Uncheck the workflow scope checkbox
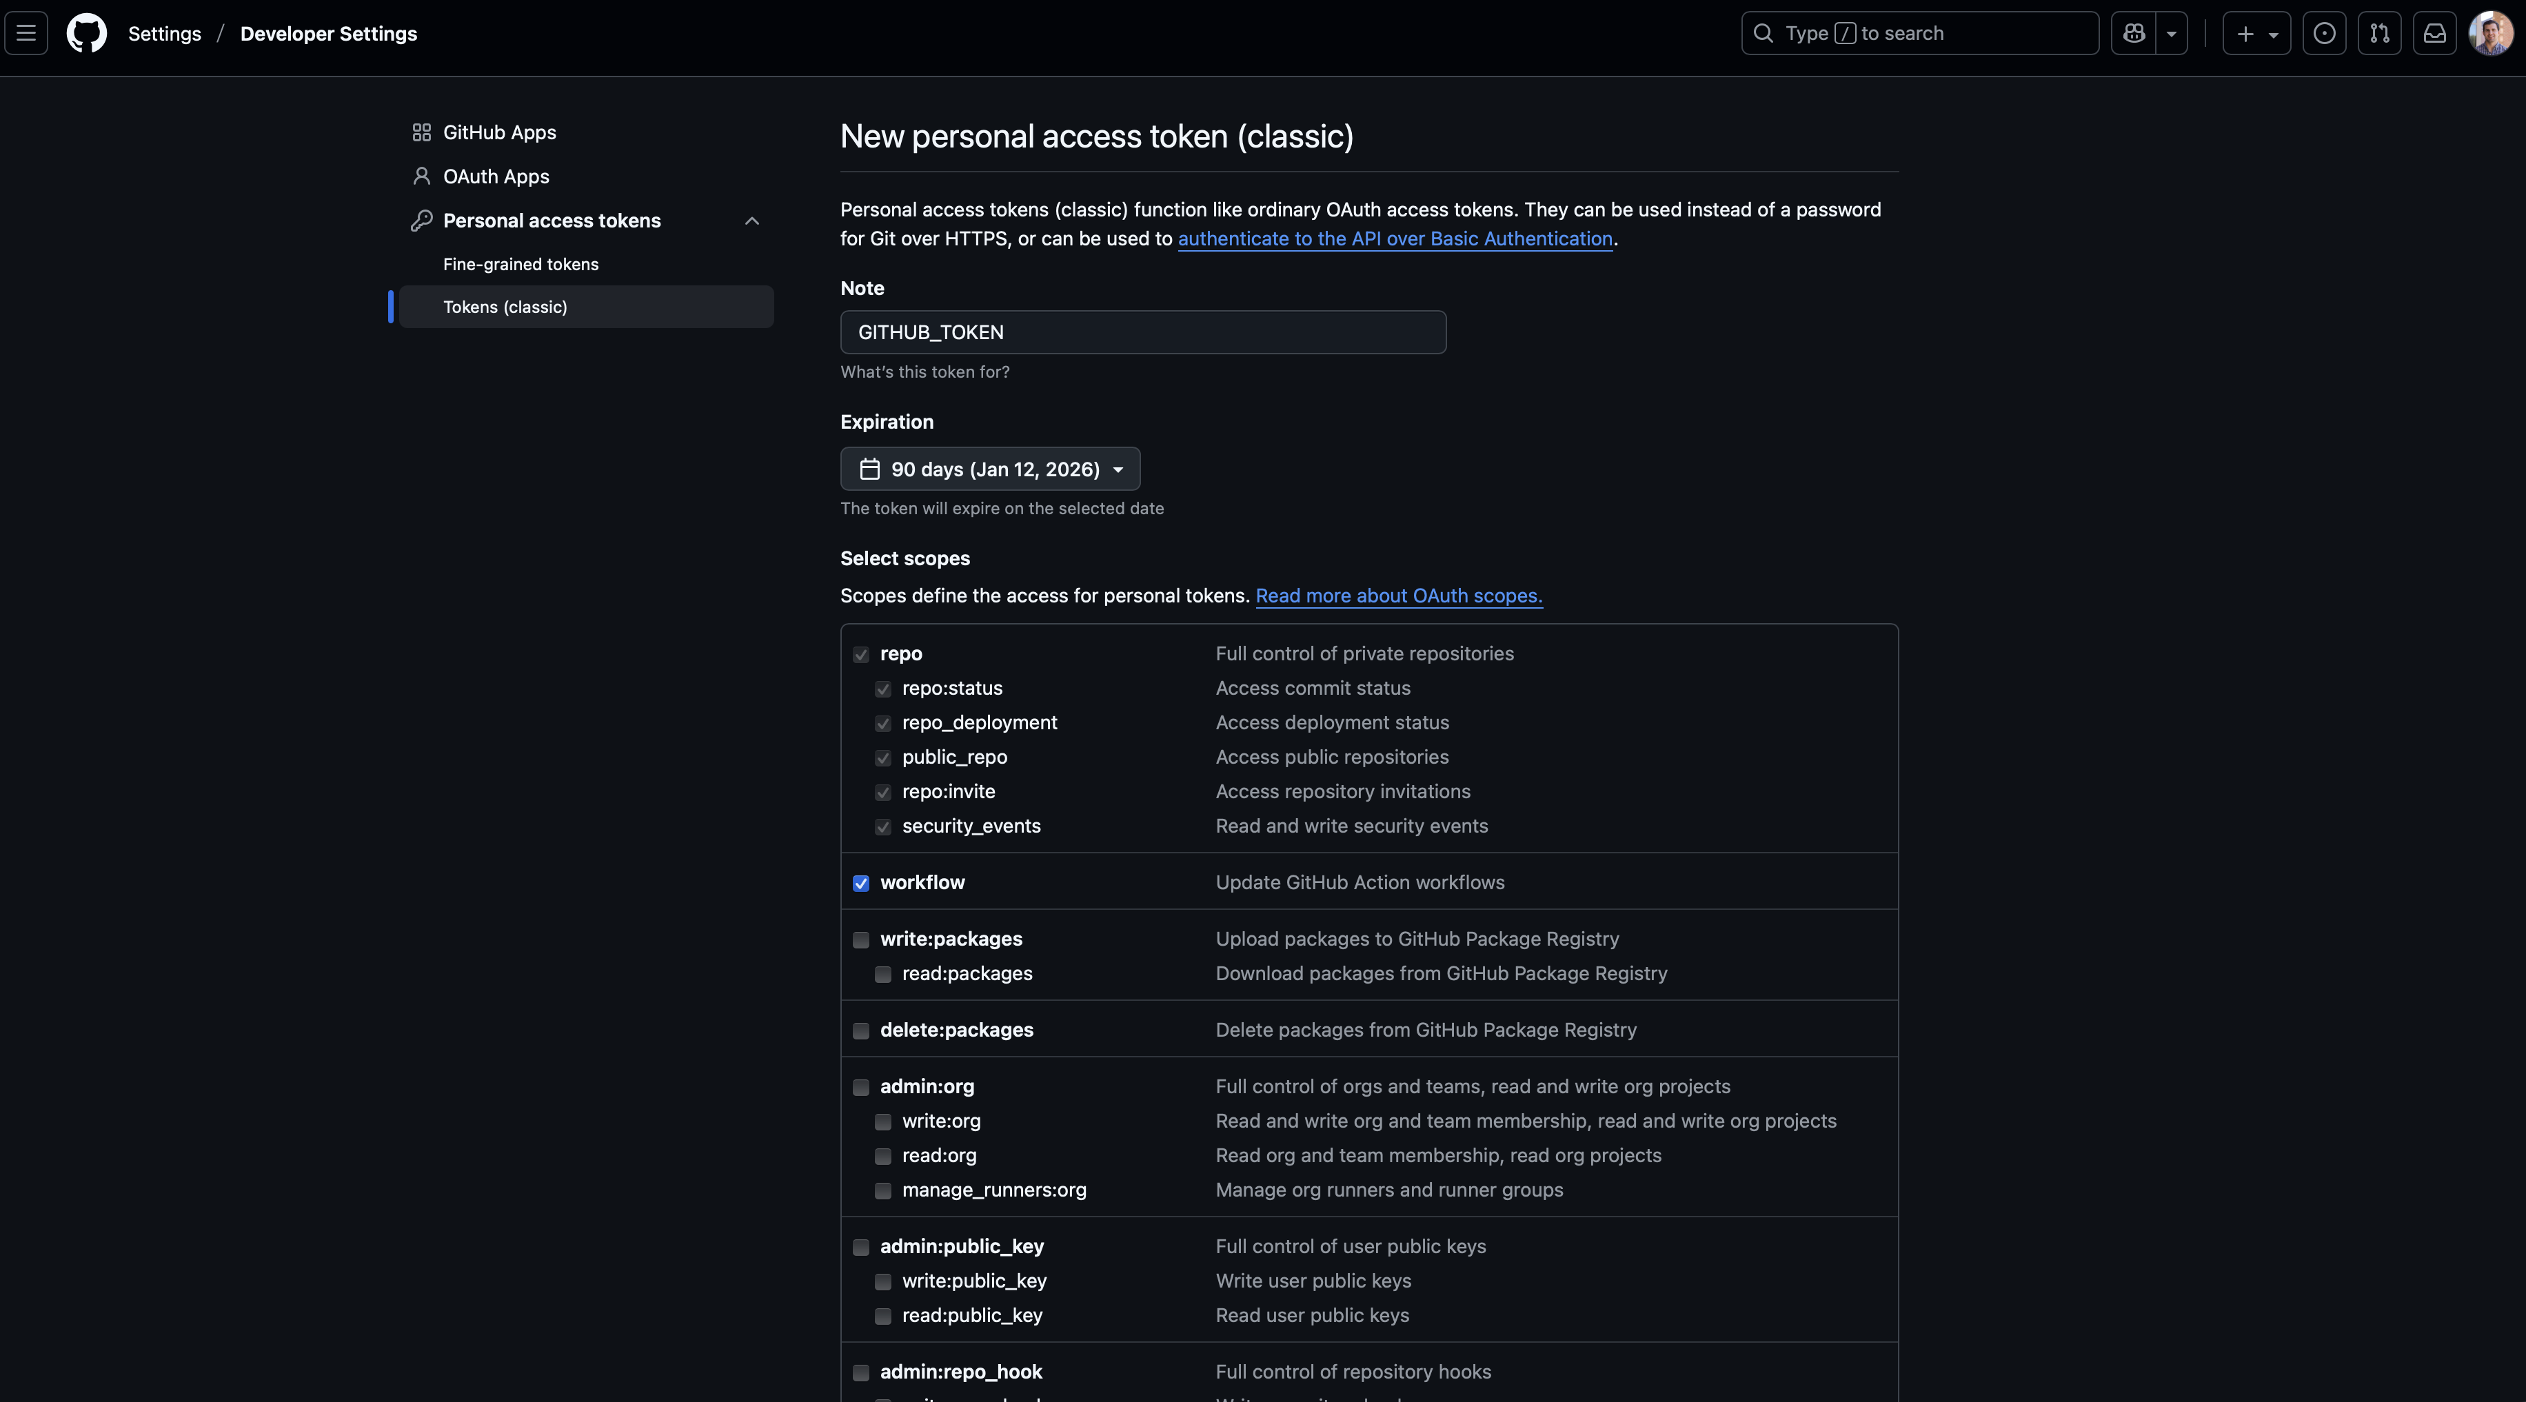 (861, 884)
